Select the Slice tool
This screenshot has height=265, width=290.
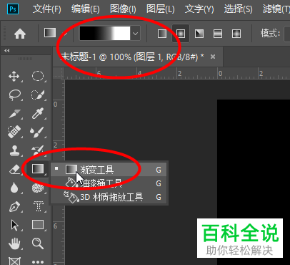point(14,113)
